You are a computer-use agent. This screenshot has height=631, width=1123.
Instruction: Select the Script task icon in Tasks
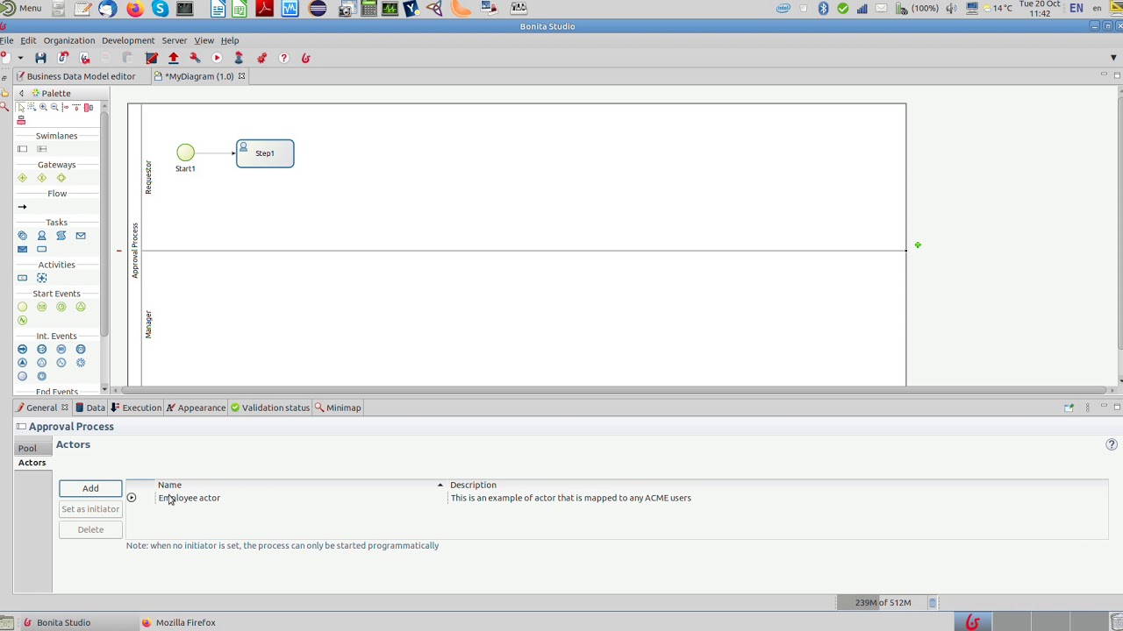61,236
